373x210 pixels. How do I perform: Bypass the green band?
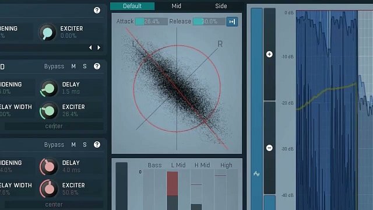(x=54, y=66)
